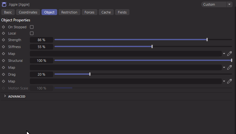Click the Structural keyframe diamond icon
Image resolution: width=236 pixels, height=134 pixels.
(x=3, y=61)
